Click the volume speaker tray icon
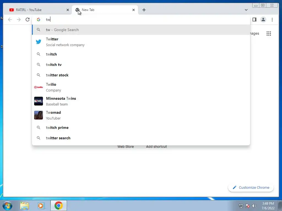 [254, 206]
